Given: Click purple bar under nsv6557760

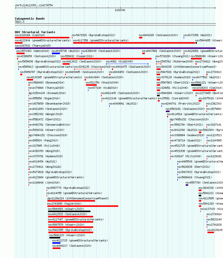Looking at the screenshot, I should tap(187, 185).
